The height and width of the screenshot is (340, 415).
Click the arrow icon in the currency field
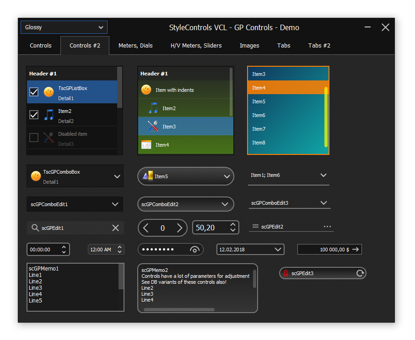(356, 250)
